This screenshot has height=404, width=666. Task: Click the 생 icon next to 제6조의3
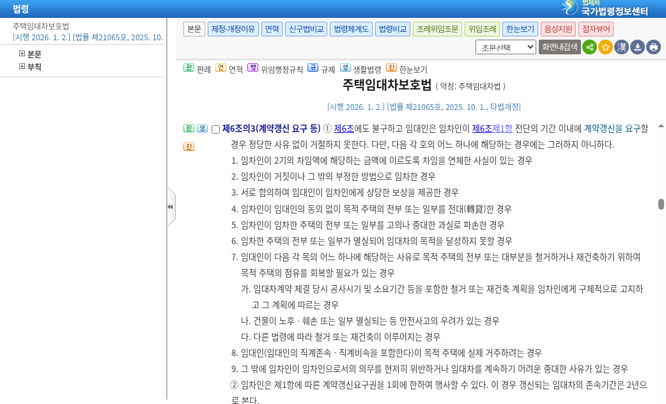[x=202, y=128]
